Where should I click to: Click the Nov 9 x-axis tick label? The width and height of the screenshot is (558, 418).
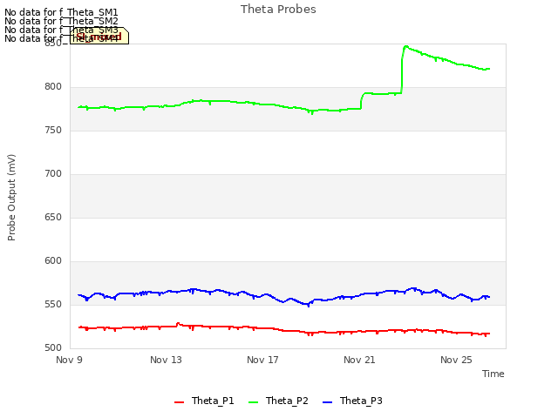click(x=69, y=360)
